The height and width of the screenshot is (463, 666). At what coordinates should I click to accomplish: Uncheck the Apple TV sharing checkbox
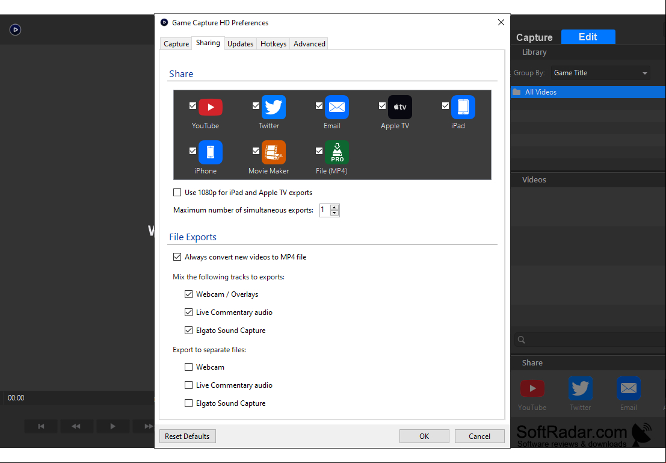(x=382, y=106)
